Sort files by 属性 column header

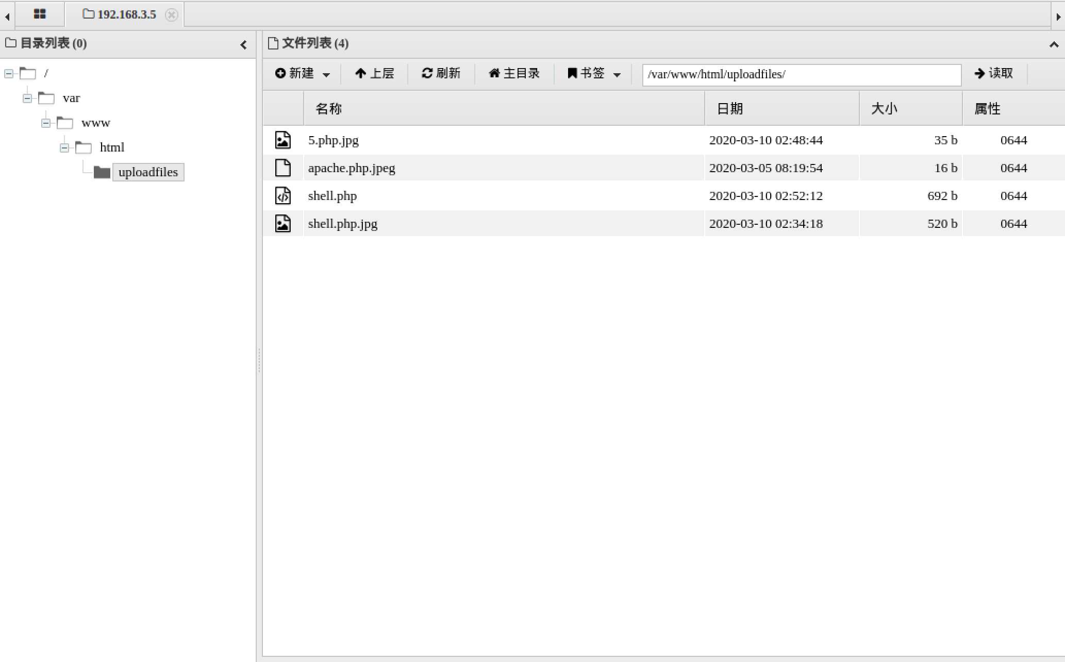point(1013,108)
